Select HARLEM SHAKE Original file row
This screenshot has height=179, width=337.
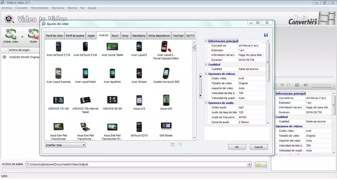[20, 57]
